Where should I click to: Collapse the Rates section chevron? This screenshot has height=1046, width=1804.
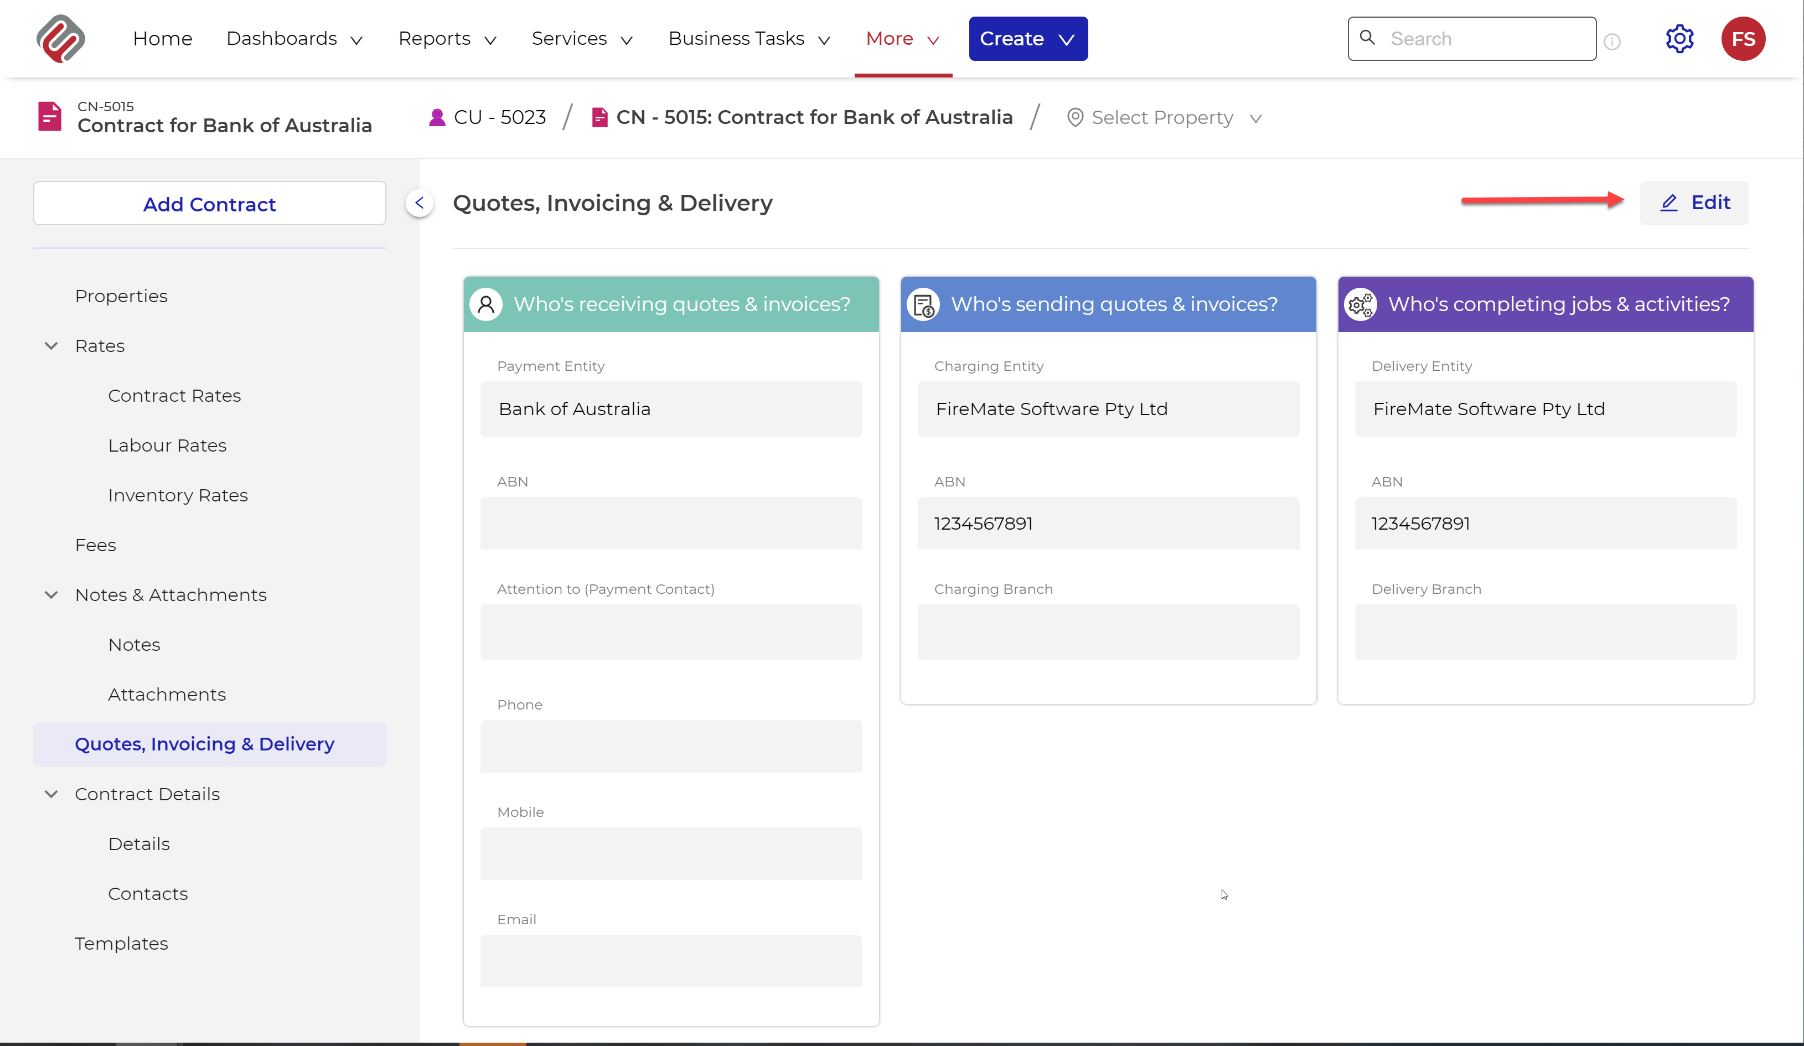51,346
